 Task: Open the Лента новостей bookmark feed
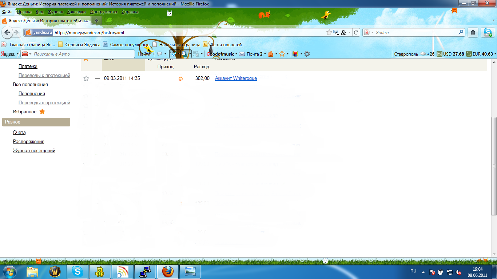[x=222, y=45]
